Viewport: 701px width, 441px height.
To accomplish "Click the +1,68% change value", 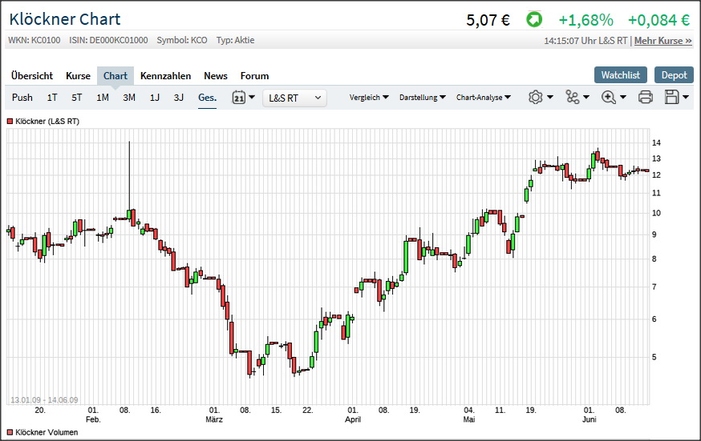I will point(586,20).
